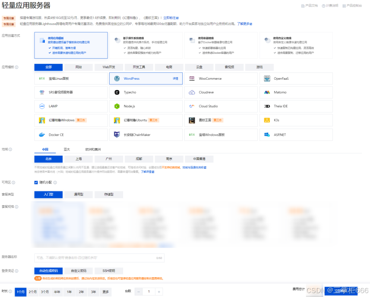Show 全部 application templates
370x297 pixels.
click(x=48, y=67)
